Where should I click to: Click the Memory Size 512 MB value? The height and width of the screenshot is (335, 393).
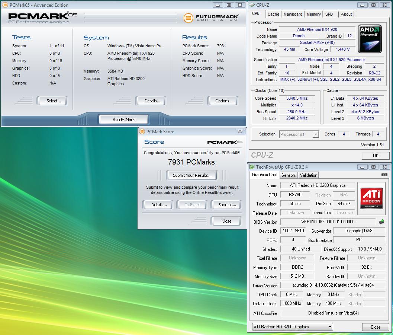(x=297, y=276)
